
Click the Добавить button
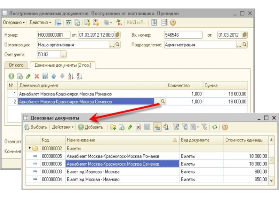pyautogui.click(x=91, y=127)
